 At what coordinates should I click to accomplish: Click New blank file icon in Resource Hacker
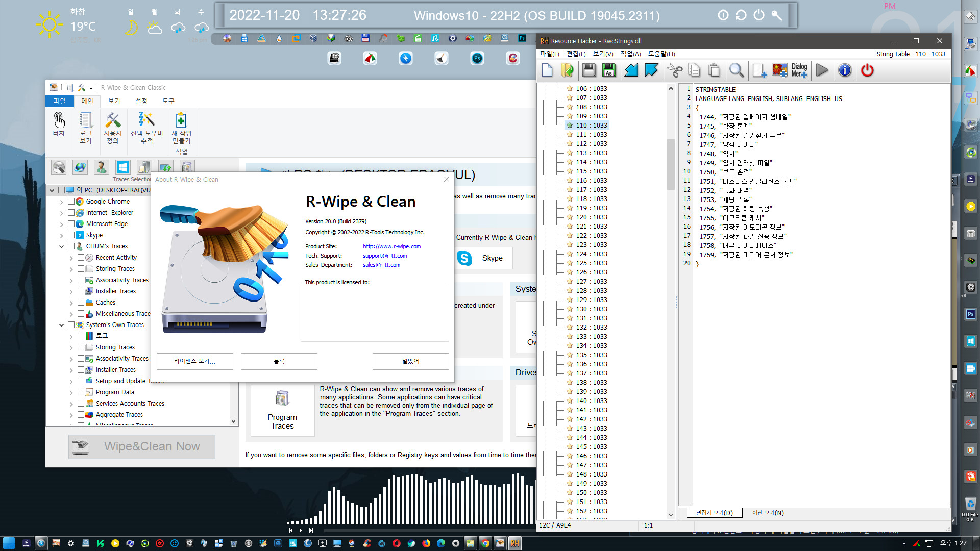547,70
